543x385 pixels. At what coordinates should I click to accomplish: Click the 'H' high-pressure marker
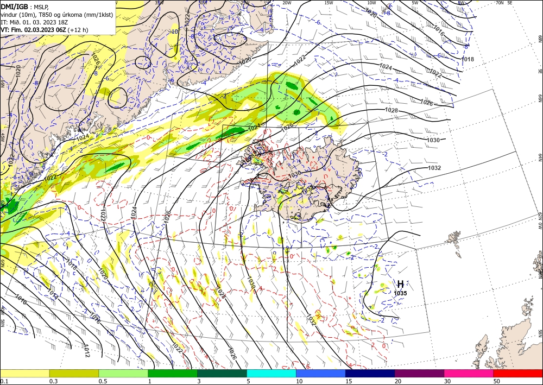[x=400, y=284]
